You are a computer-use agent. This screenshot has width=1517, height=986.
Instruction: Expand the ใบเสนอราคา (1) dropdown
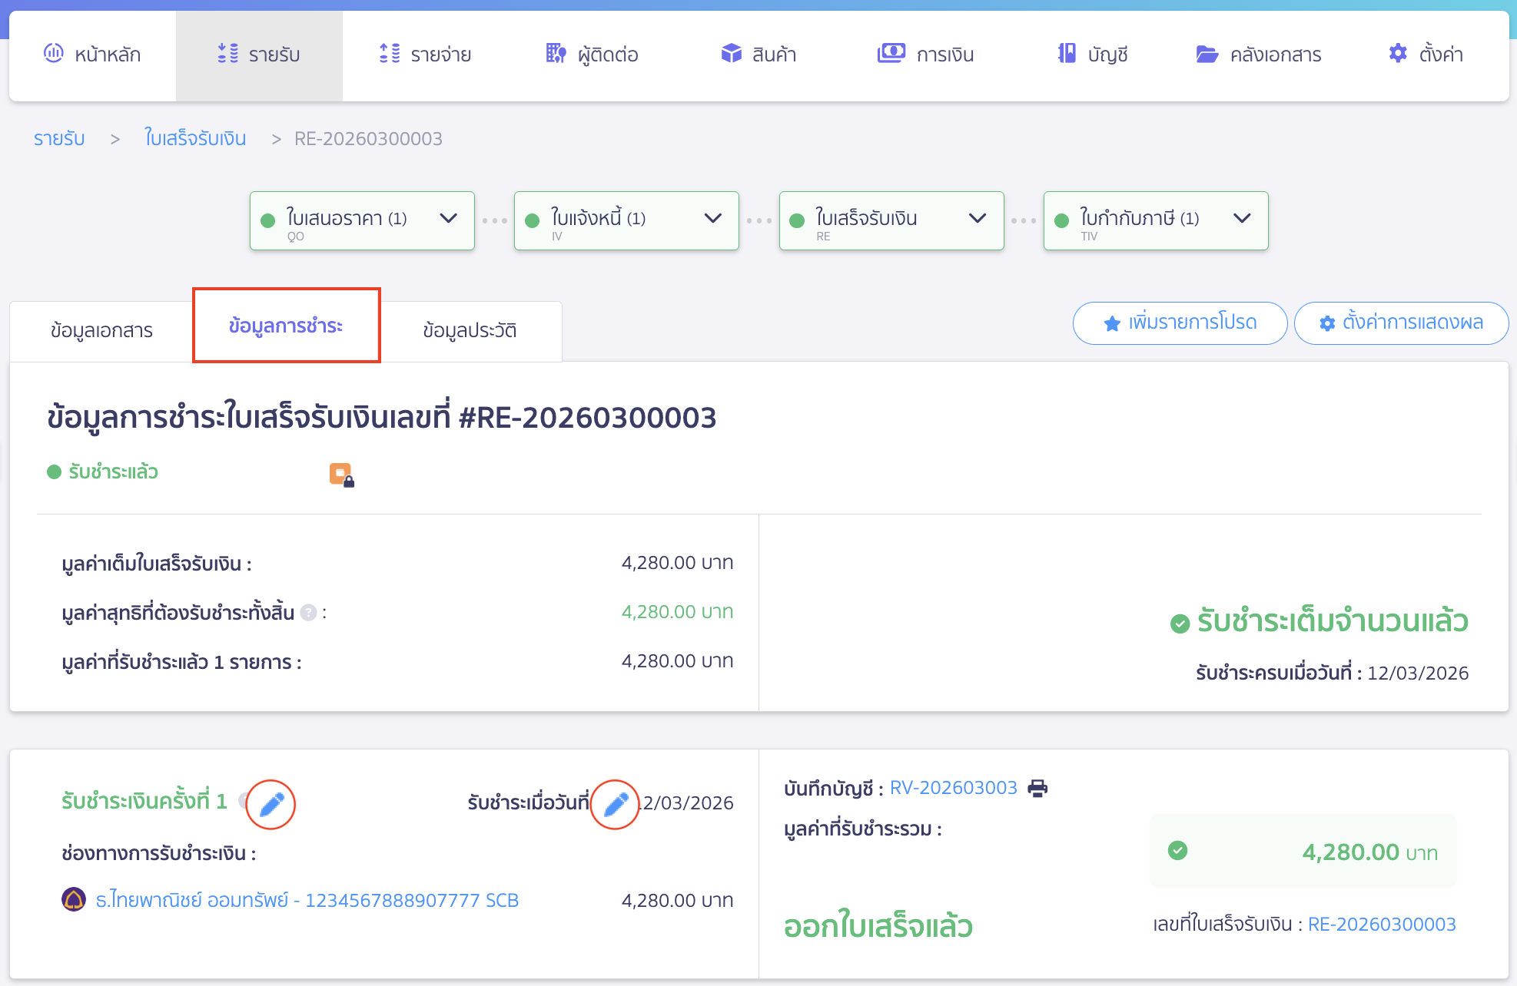[448, 219]
